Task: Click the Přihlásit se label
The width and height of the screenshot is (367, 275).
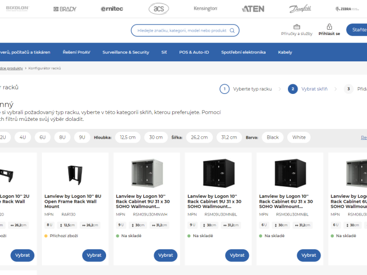Action: coord(329,34)
